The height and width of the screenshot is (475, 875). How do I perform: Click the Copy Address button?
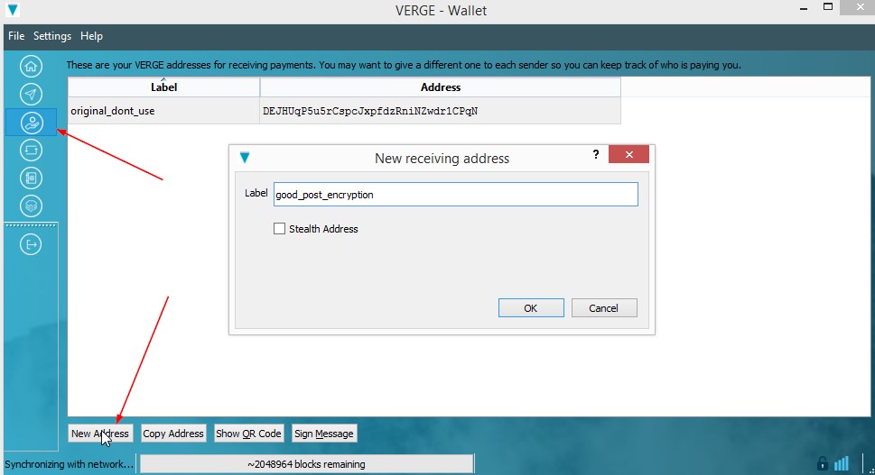(x=173, y=434)
